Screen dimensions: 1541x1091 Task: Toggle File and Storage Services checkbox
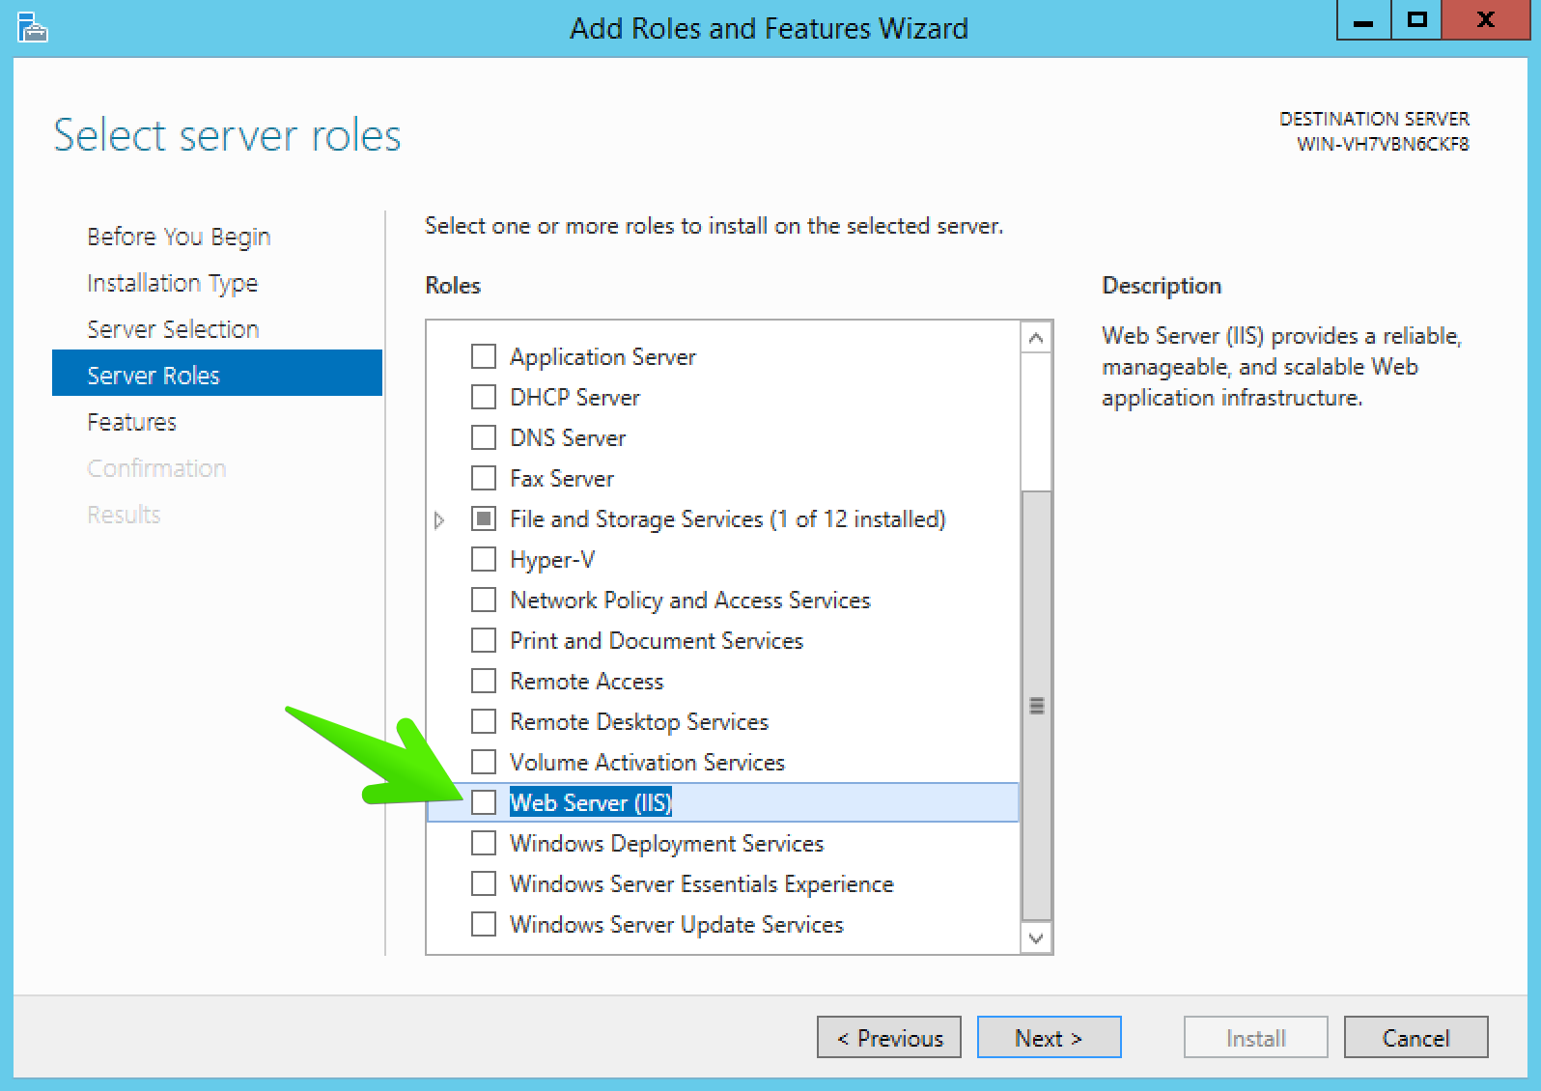tap(484, 518)
